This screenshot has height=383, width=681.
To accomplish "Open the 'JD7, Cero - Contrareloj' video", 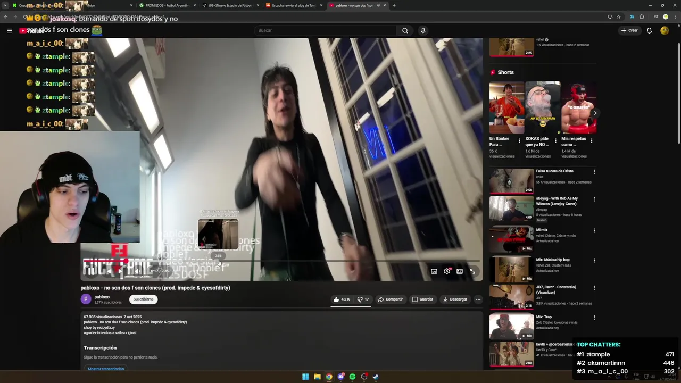I will pos(511,297).
